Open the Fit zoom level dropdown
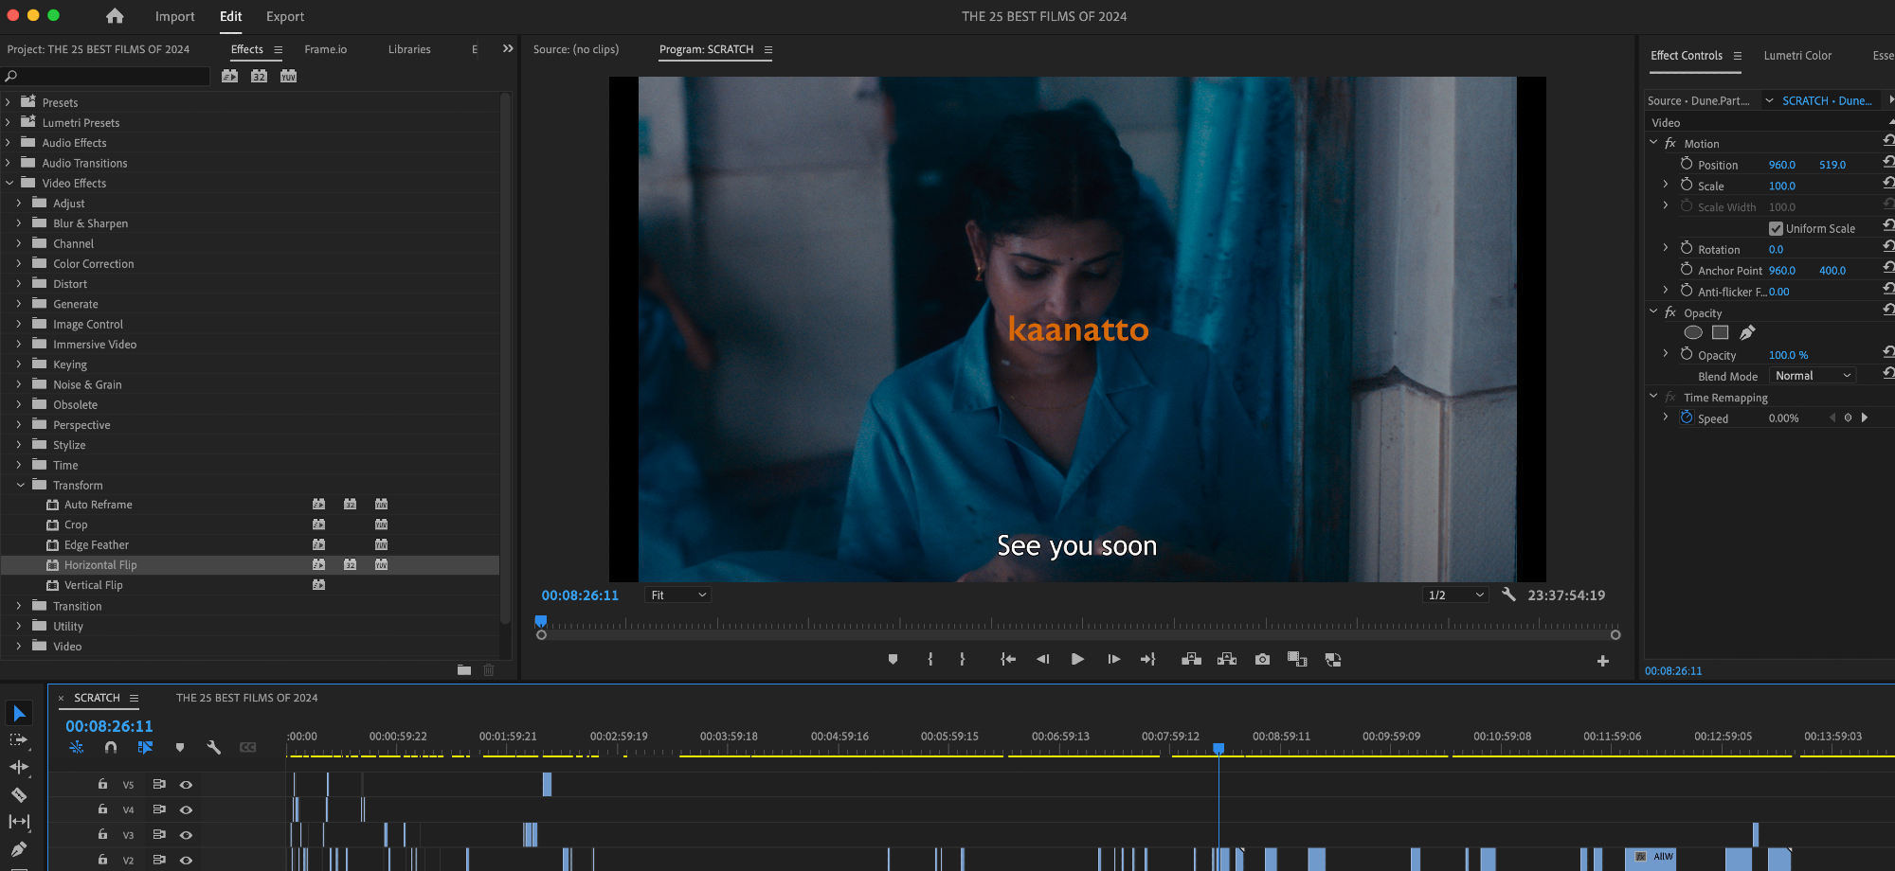 [678, 595]
